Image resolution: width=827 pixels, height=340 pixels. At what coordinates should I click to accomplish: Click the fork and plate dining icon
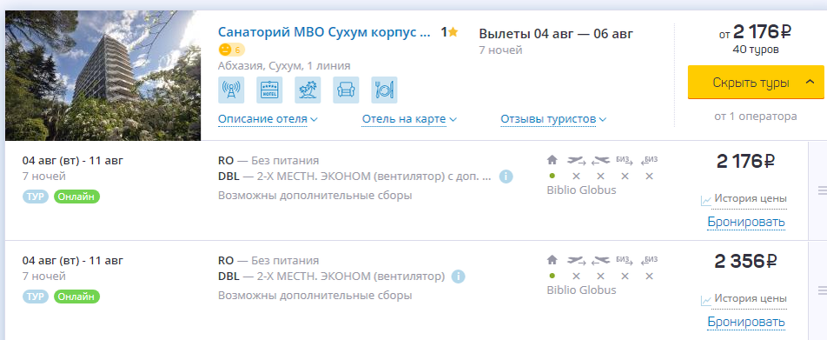385,90
